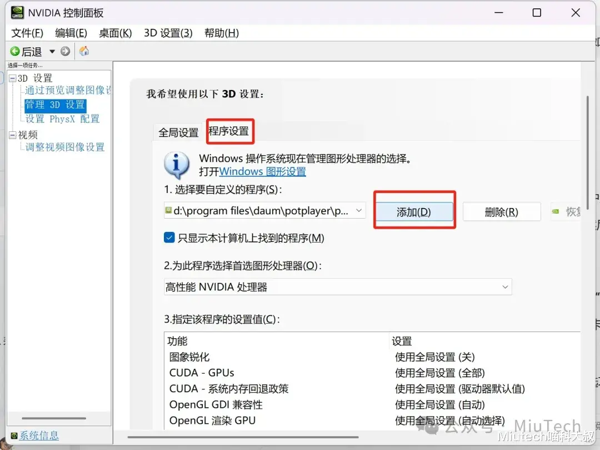
Task: Click the 使用全局设置 (自动) value
Action: 439,405
